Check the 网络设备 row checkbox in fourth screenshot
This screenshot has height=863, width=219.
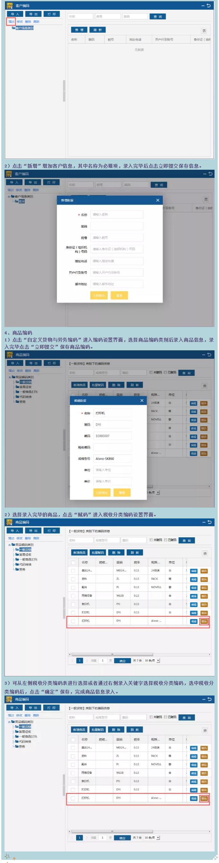(73, 596)
